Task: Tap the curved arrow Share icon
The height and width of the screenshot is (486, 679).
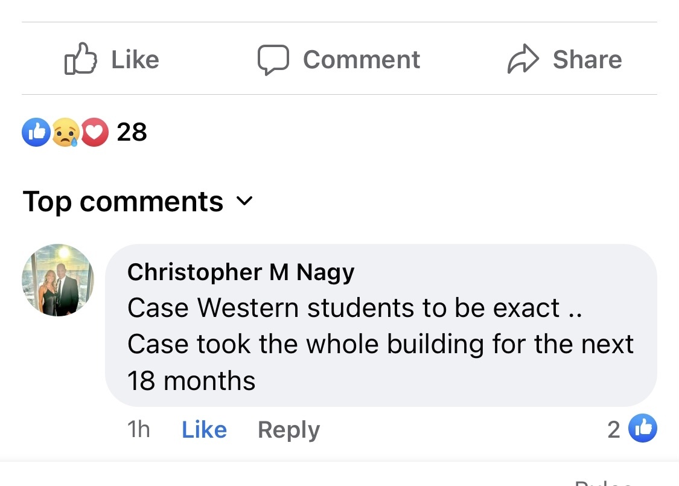Action: pos(523,59)
